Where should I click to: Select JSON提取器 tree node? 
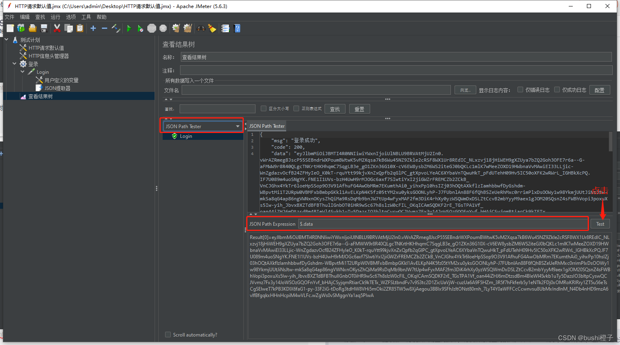point(57,88)
